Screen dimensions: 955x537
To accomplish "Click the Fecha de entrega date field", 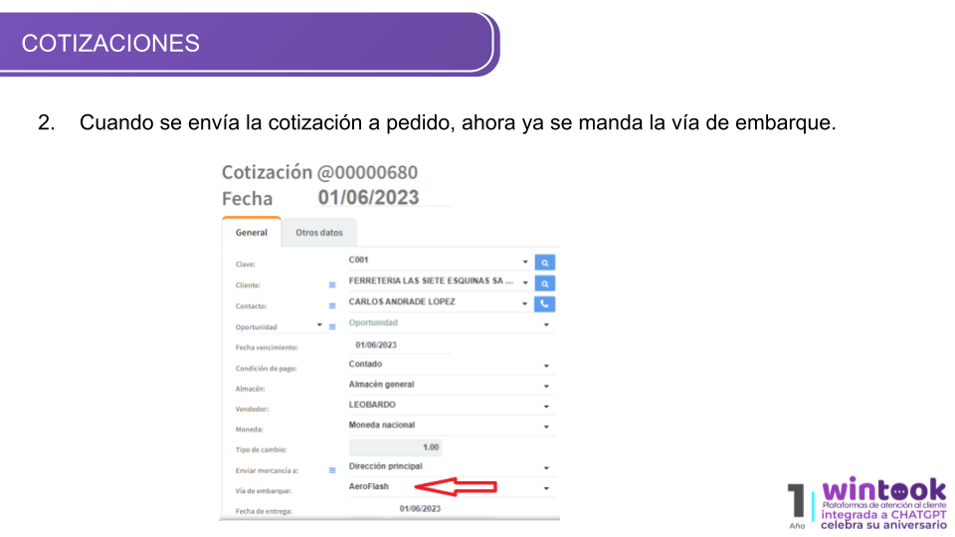I will click(420, 508).
